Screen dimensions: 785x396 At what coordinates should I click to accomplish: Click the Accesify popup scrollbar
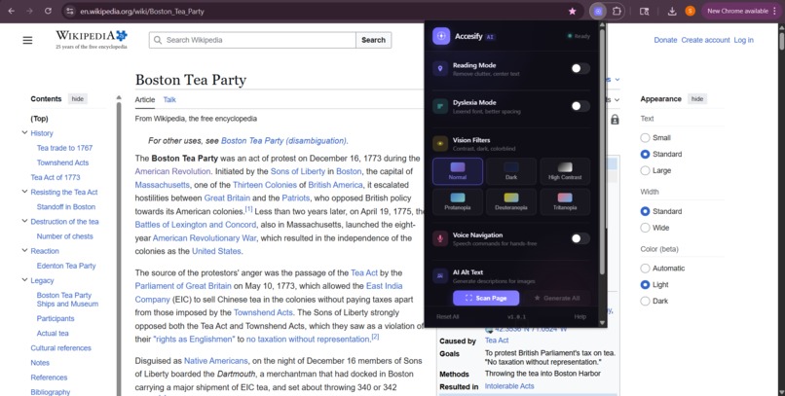click(602, 150)
